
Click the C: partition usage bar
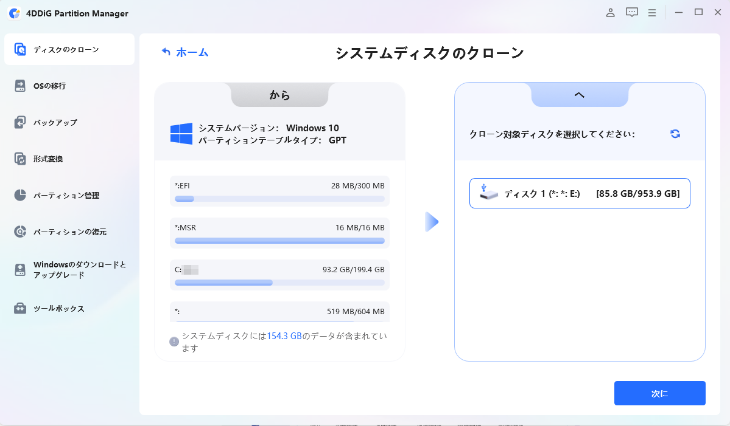pos(279,283)
